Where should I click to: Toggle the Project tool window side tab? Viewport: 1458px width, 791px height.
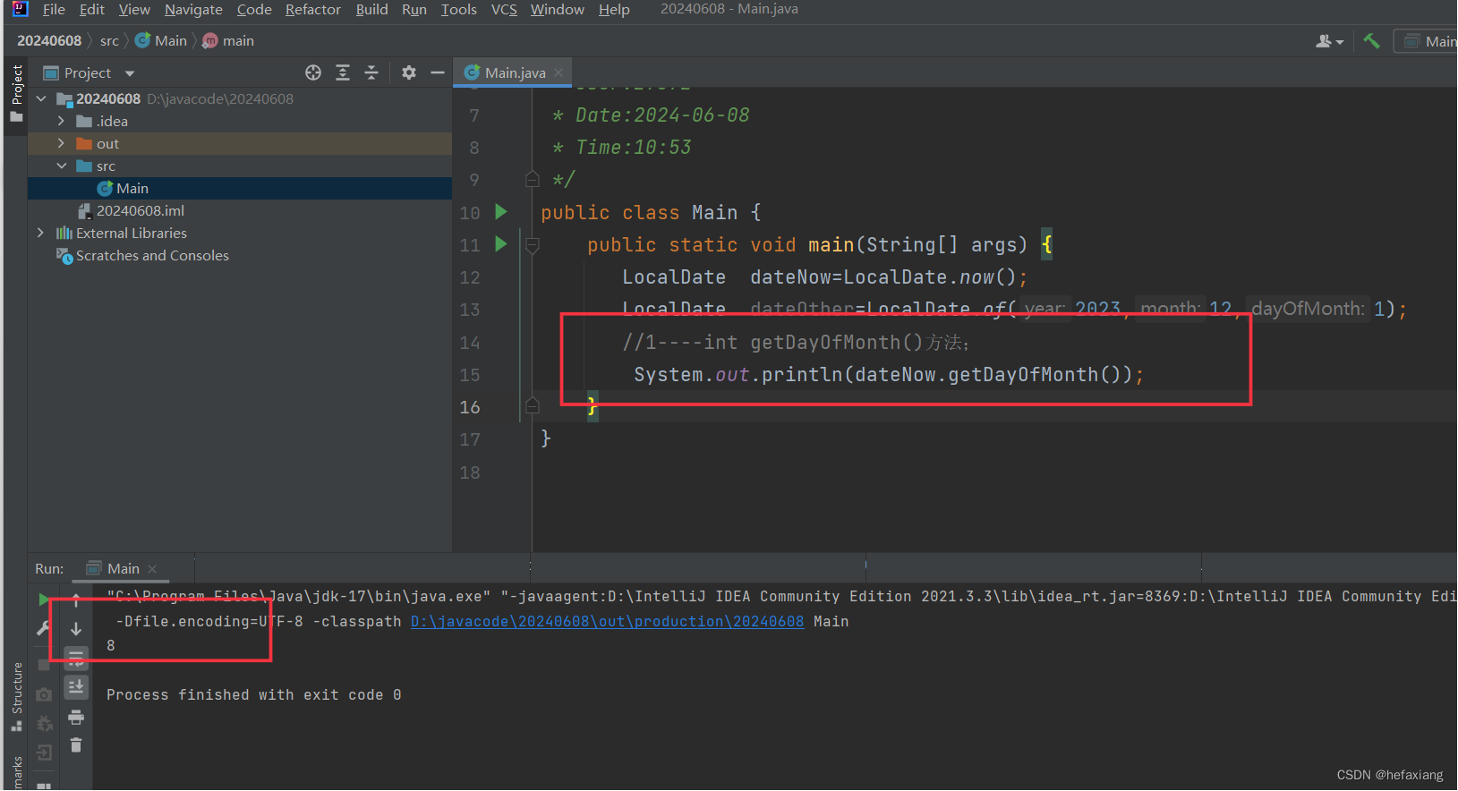tap(16, 93)
